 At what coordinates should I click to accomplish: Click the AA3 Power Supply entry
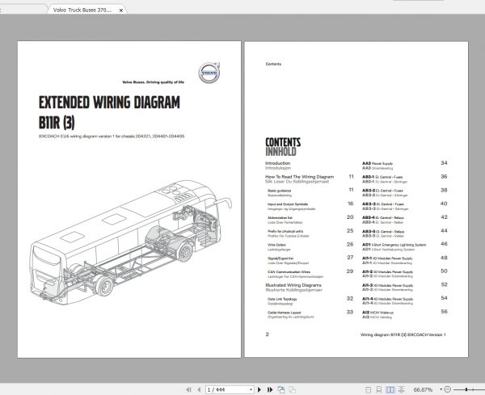click(x=377, y=163)
